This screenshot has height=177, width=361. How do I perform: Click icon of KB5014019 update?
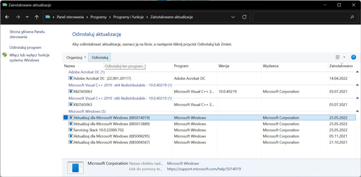[x=71, y=118]
